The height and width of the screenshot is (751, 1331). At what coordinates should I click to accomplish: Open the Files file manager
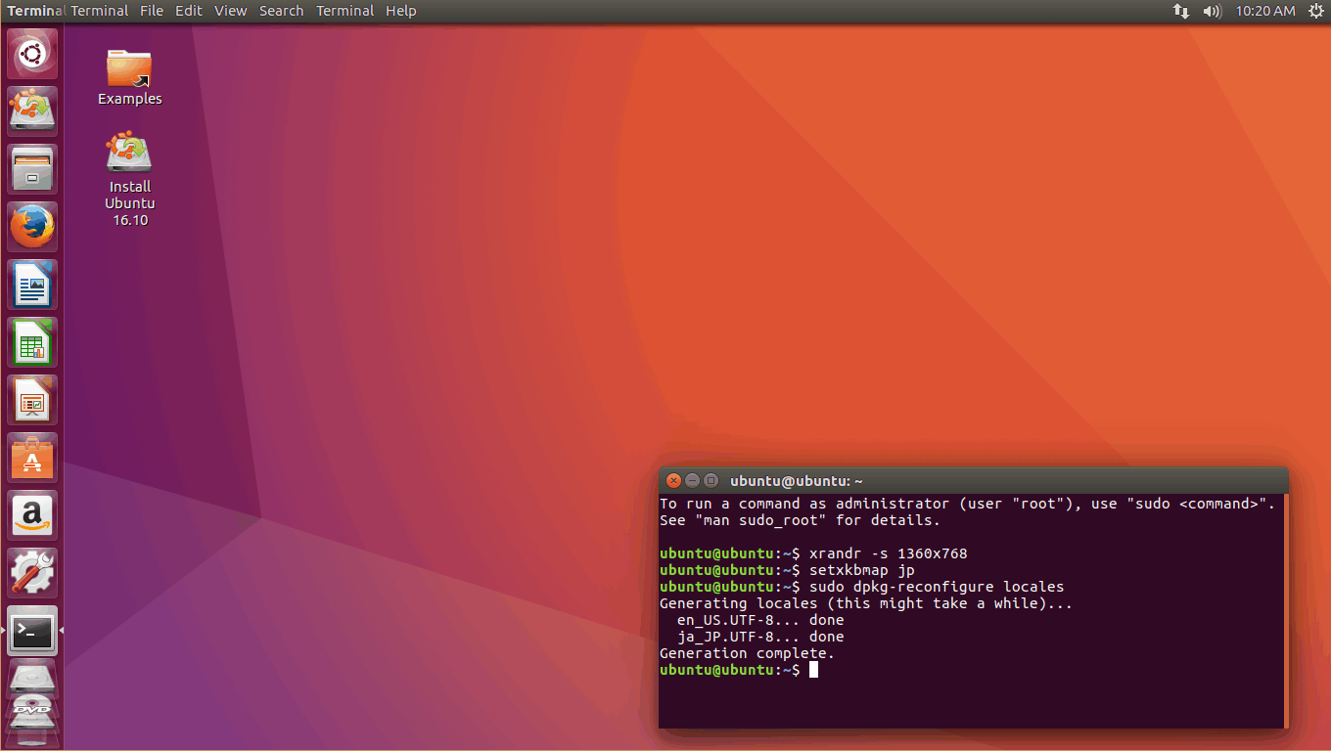[x=31, y=168]
